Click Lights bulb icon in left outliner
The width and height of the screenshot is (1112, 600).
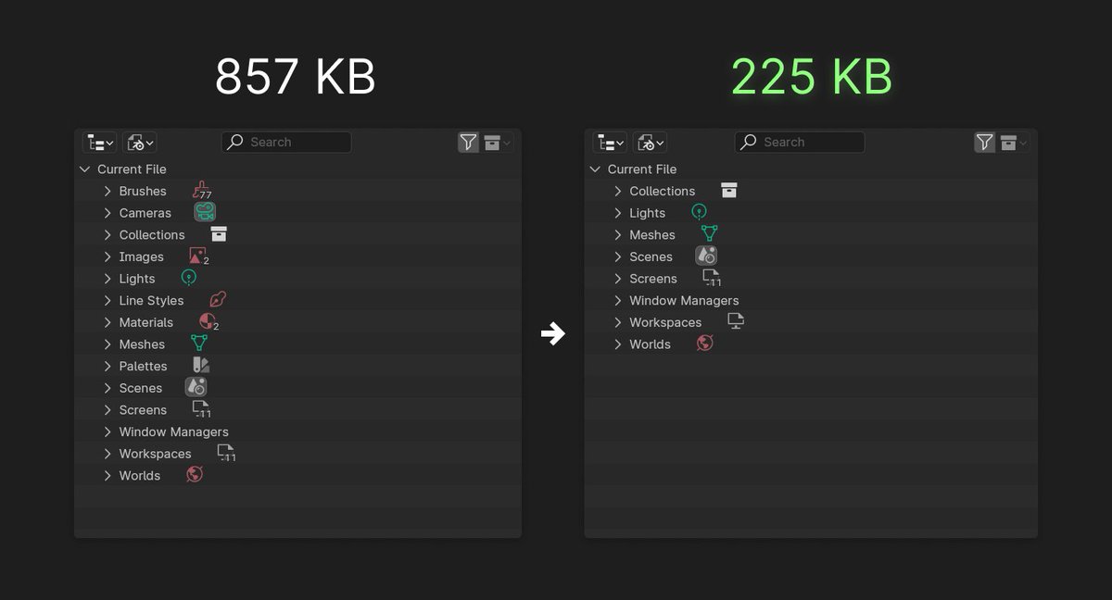click(189, 278)
